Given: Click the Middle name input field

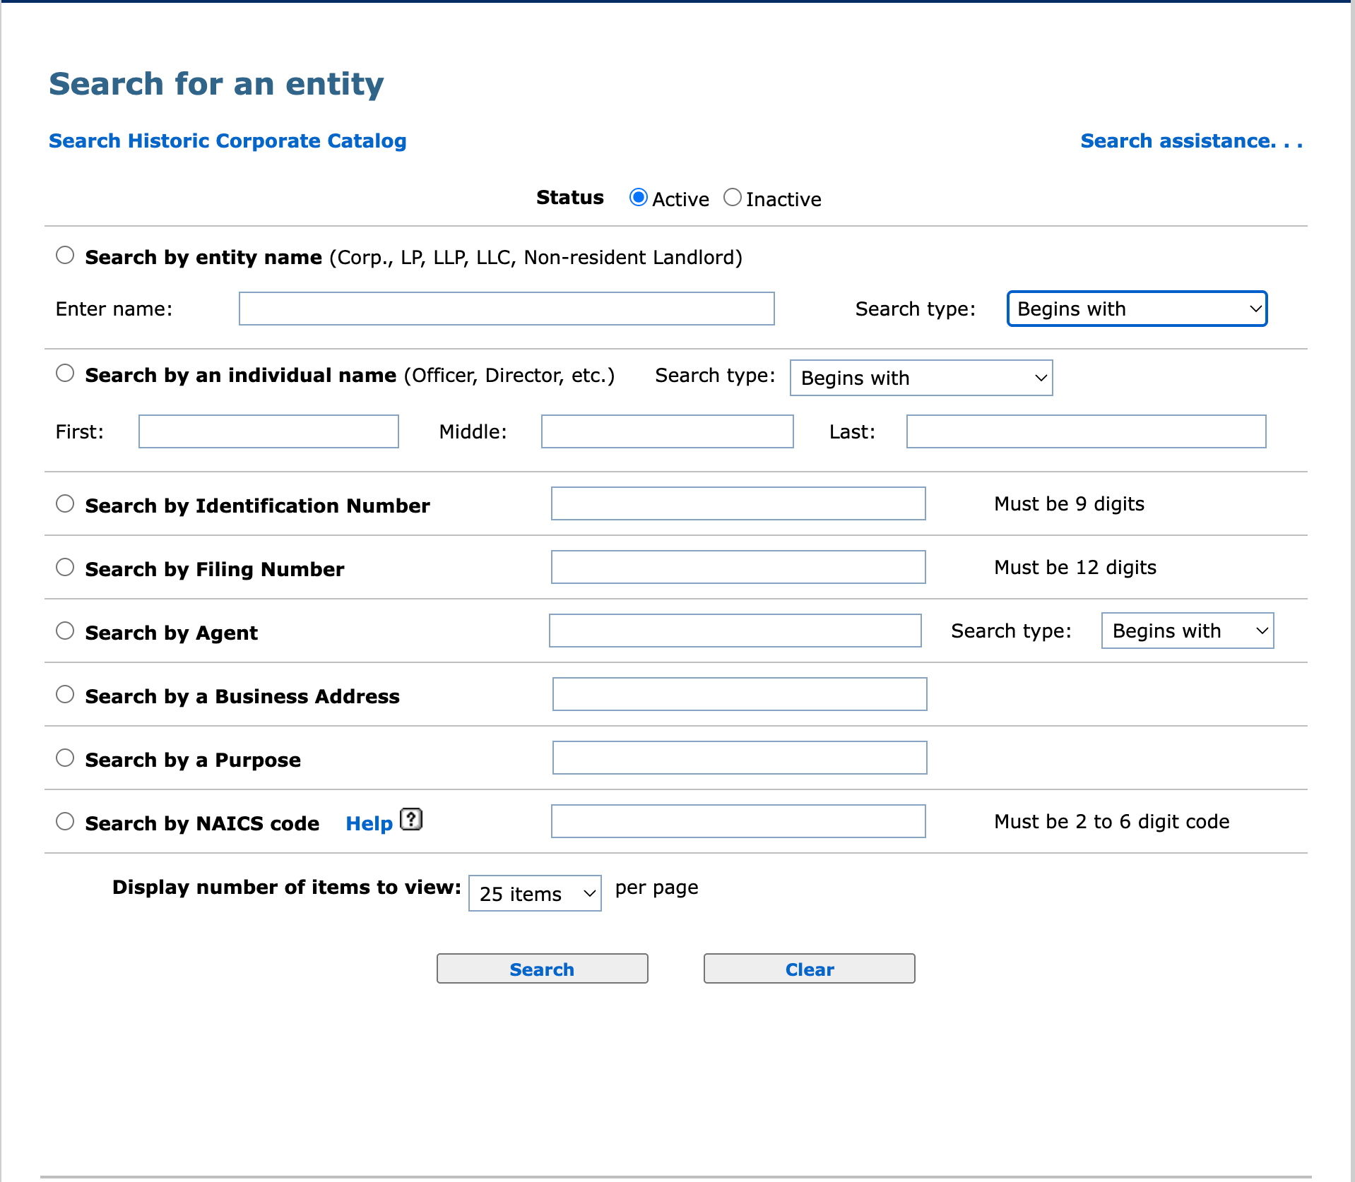Looking at the screenshot, I should click(x=668, y=431).
